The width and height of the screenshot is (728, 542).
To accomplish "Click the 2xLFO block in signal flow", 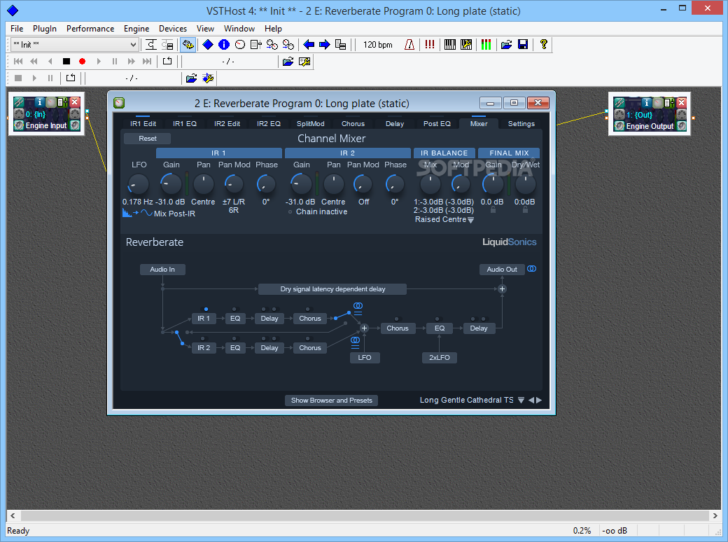I will click(439, 358).
